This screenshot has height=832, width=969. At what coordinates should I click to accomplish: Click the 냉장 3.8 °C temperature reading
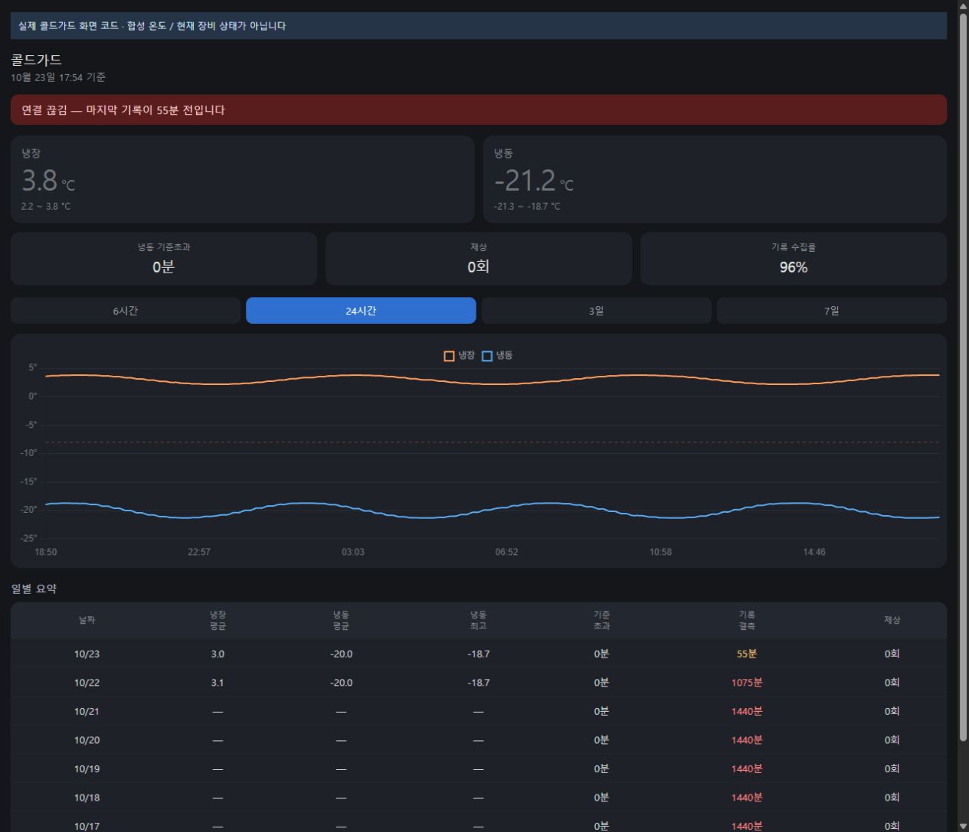pos(48,181)
